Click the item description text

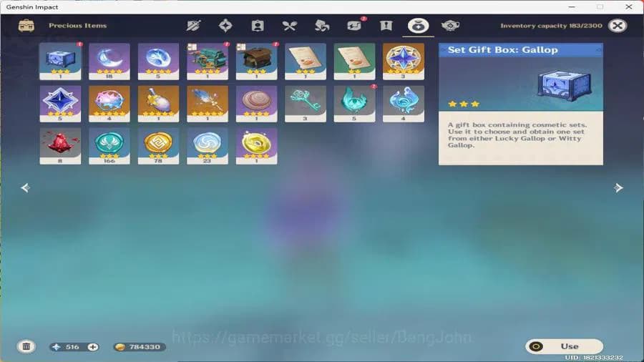coord(517,135)
